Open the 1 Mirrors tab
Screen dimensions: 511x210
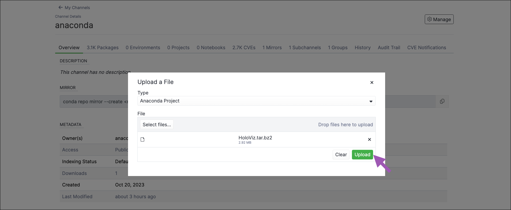(x=272, y=48)
